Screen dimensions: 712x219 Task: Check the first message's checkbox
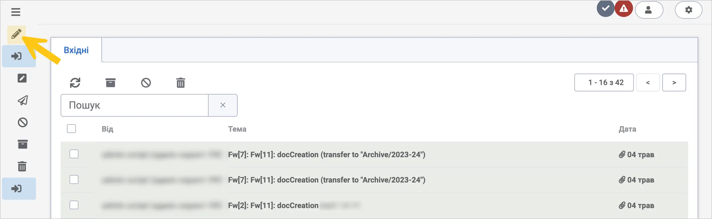(74, 154)
